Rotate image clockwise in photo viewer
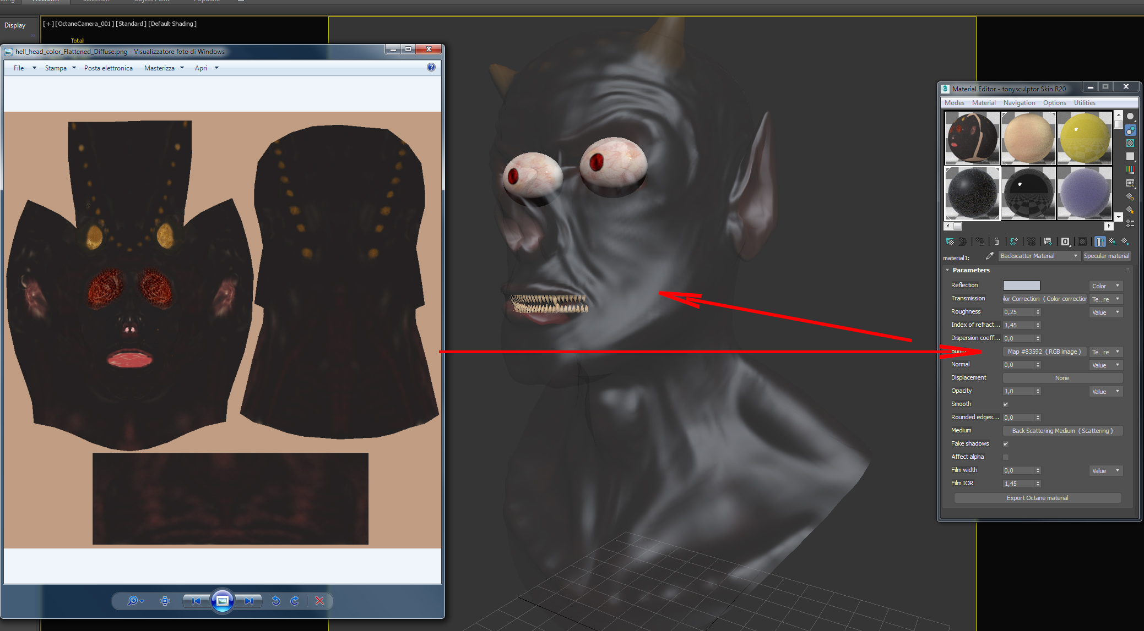The height and width of the screenshot is (631, 1144). [295, 601]
